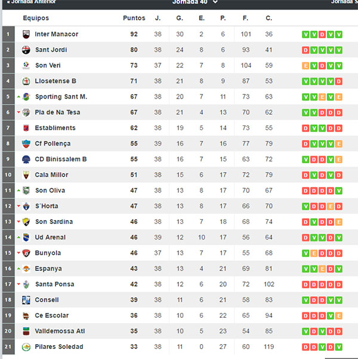
Task: Click the Consell team crest
Action: tap(26, 300)
